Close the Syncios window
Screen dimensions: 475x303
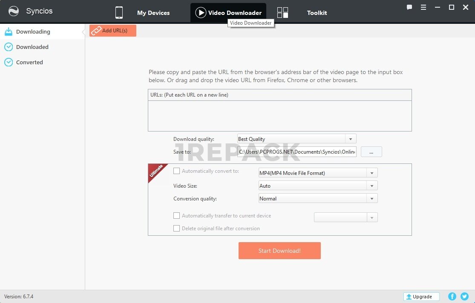(466, 7)
